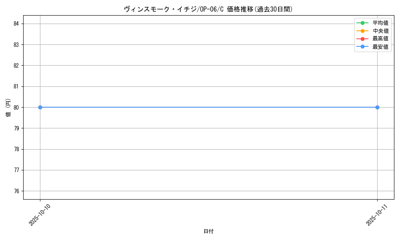Click the data point at 2025-10-10
The width and height of the screenshot is (400, 240).
[x=40, y=107]
